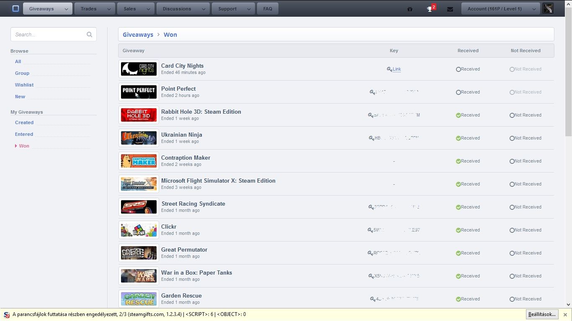
Task: Open Created giveaways in sidebar
Action: pos(24,122)
